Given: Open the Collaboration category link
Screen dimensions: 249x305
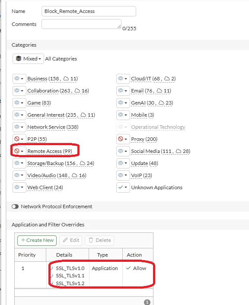Looking at the screenshot, I should [x=58, y=91].
